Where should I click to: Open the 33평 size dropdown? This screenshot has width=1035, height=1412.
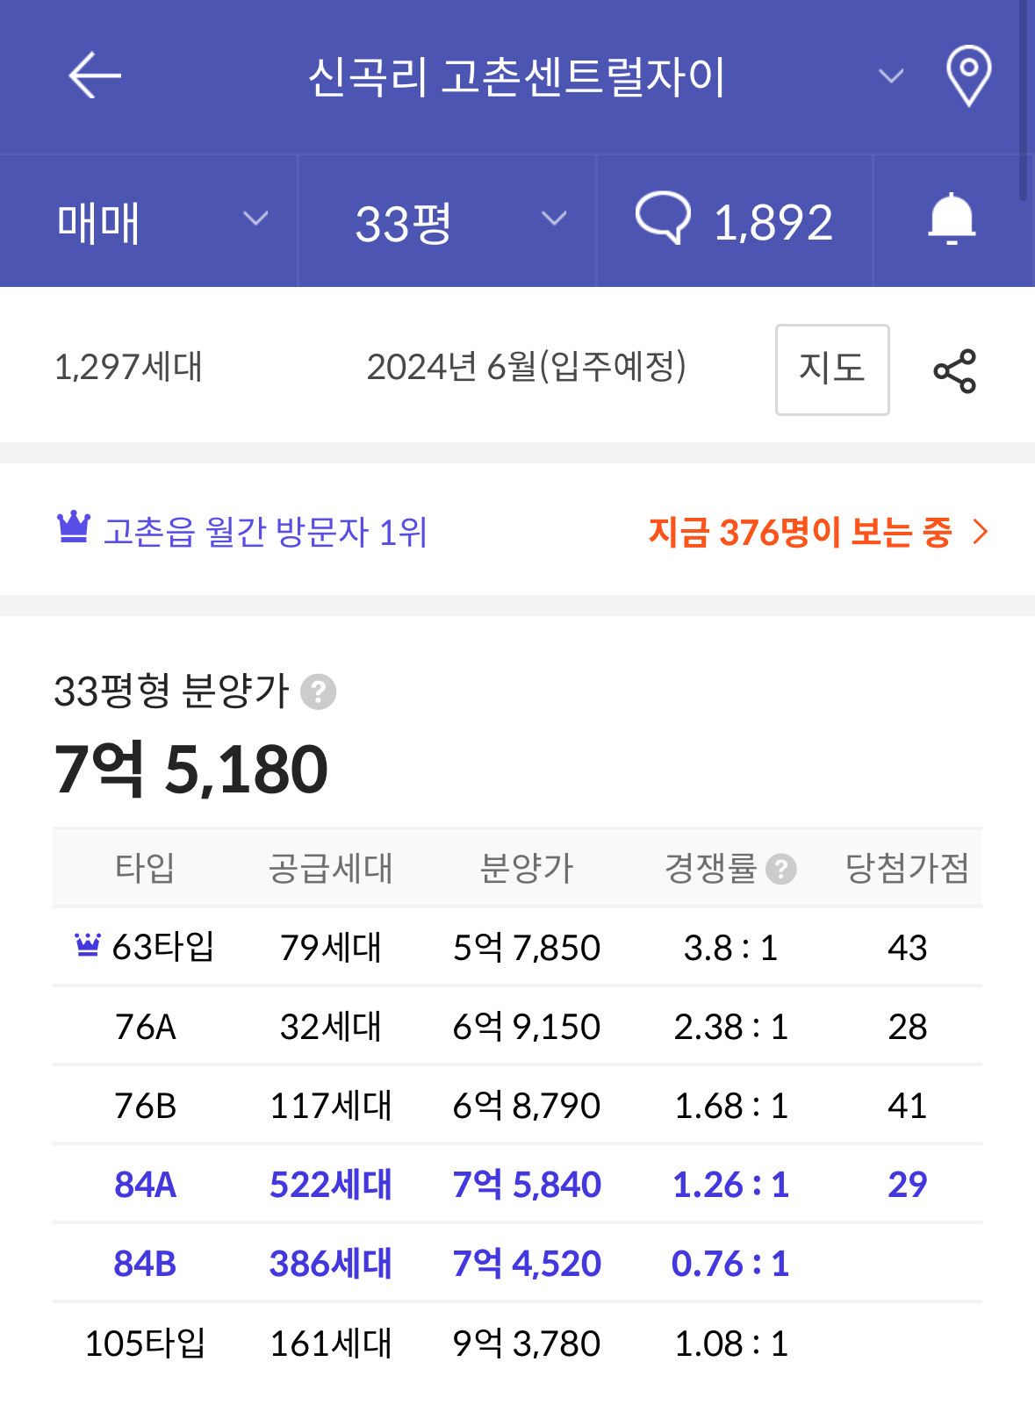(x=448, y=221)
